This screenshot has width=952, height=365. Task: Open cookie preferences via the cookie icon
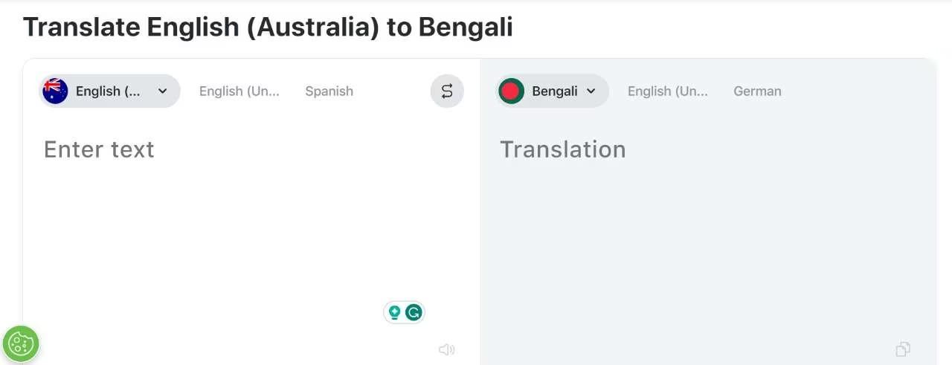(21, 344)
